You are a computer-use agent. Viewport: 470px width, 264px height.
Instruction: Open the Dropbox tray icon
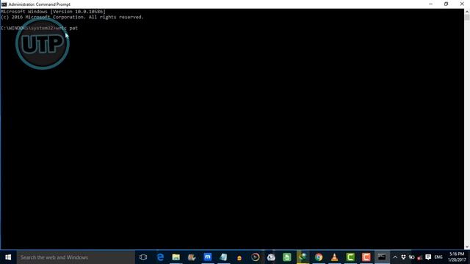403,257
